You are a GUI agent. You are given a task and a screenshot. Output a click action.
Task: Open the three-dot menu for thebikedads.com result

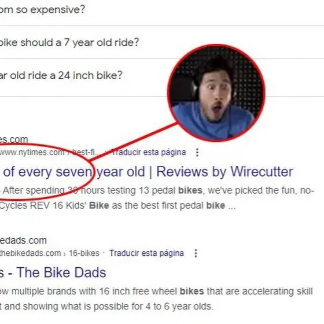196,253
